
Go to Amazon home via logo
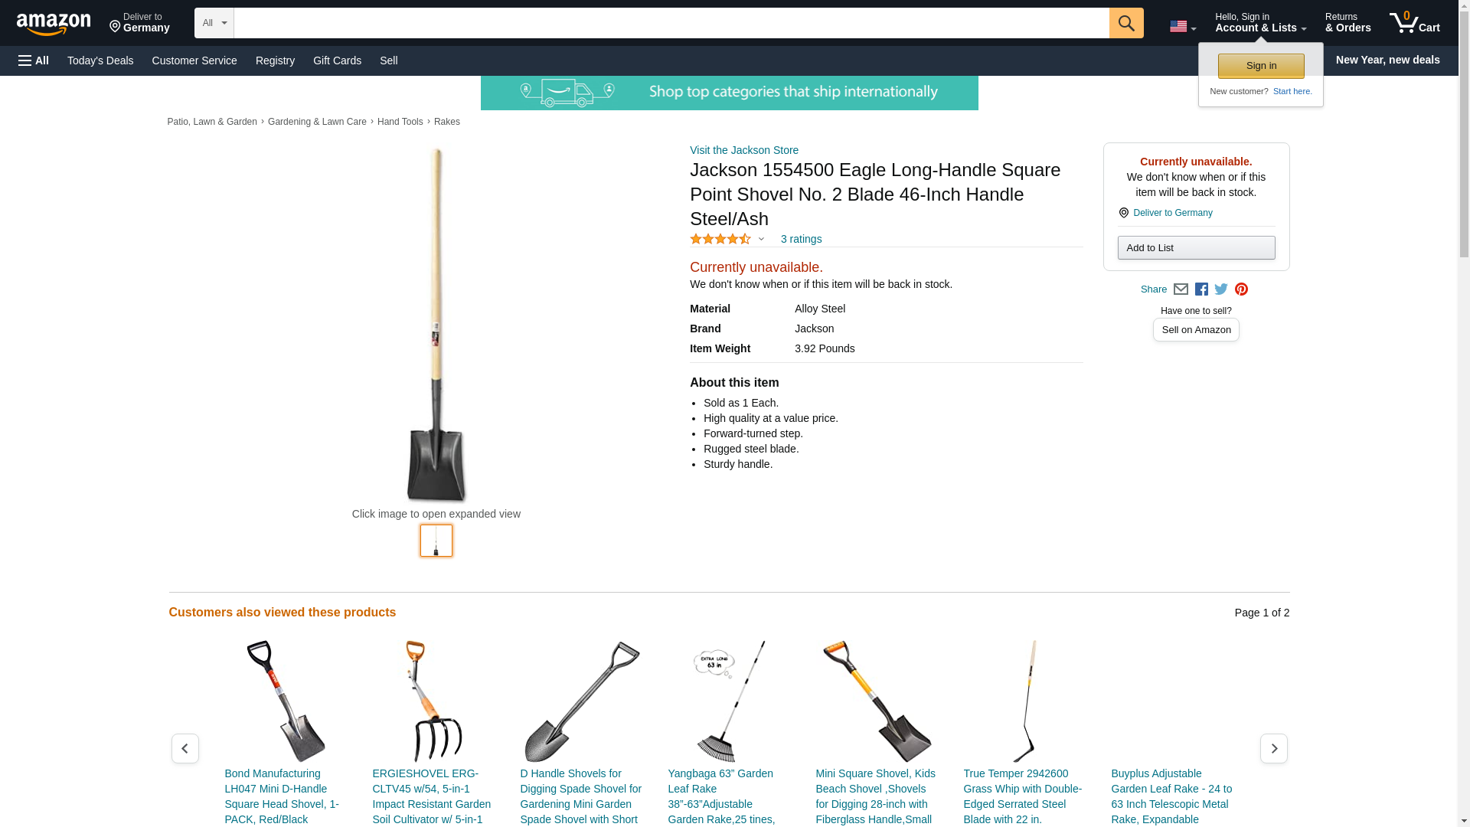[54, 24]
